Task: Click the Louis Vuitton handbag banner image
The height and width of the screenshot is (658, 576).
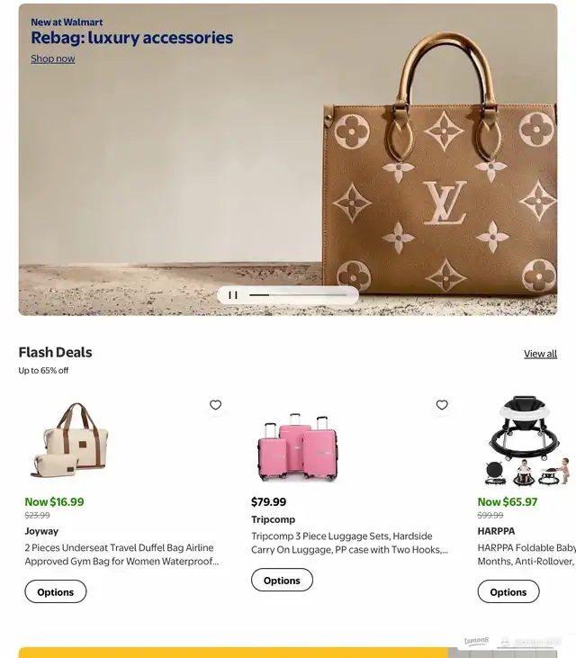Action: click(440, 164)
